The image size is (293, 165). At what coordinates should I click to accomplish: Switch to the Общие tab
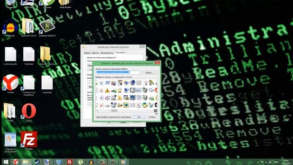point(87,53)
